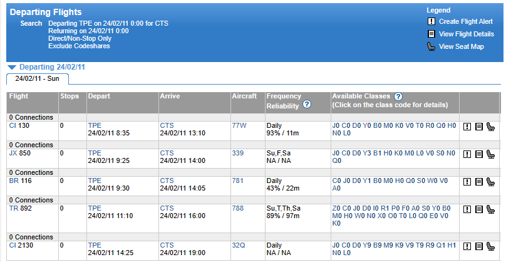Create flight alert for CI 130
Viewport: 506px width, 262px height.
click(x=467, y=127)
